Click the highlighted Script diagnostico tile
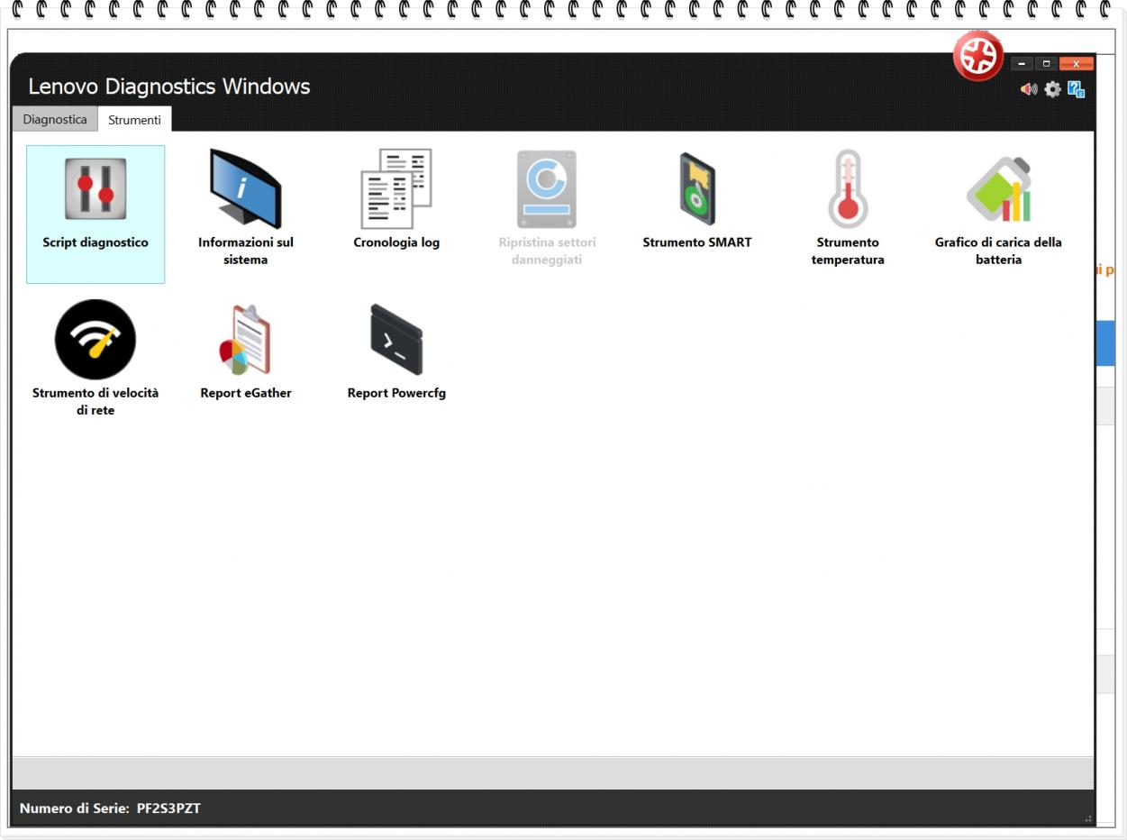This screenshot has width=1127, height=840. coord(95,214)
